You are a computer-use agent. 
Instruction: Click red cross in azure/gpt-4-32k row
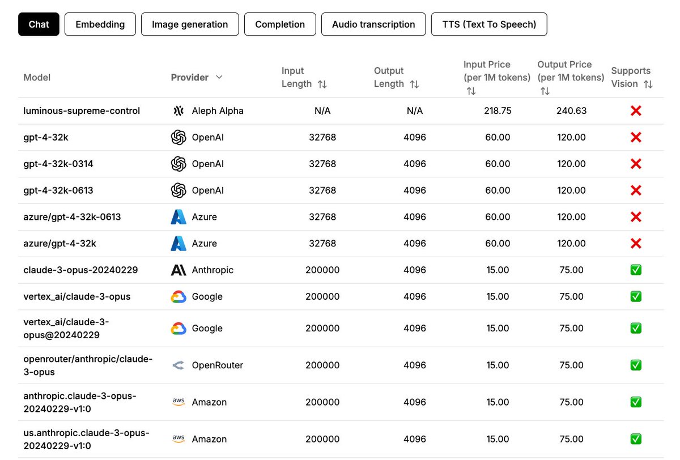point(636,244)
